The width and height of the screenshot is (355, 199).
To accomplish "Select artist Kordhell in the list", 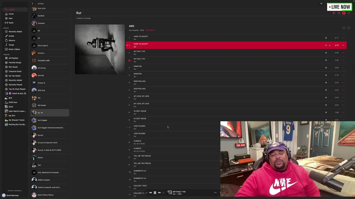I will [50, 16].
